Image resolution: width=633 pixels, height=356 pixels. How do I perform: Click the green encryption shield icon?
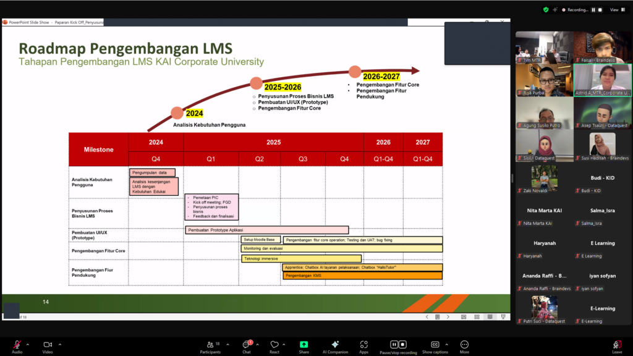[546, 10]
